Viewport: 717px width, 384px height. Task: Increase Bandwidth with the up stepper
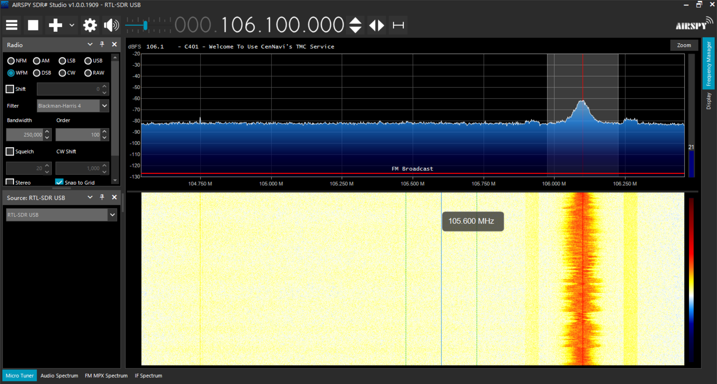pos(47,132)
